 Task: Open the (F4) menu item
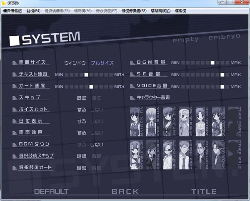pos(33,11)
